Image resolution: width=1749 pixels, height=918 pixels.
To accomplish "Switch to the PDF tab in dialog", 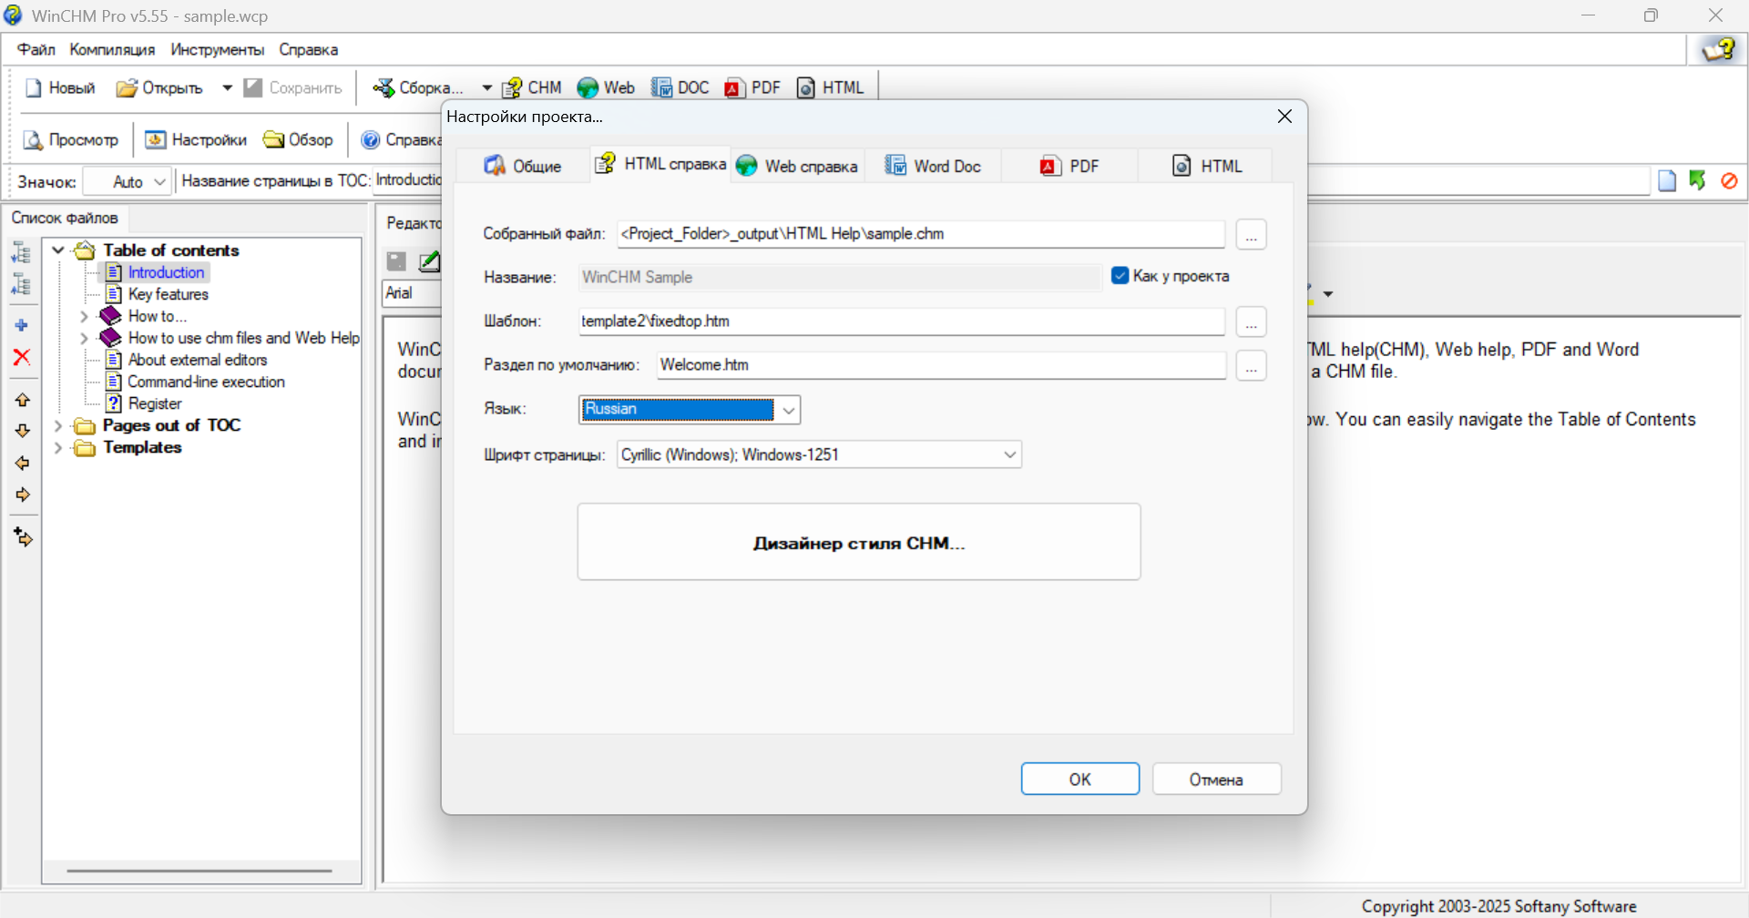I will click(x=1069, y=166).
